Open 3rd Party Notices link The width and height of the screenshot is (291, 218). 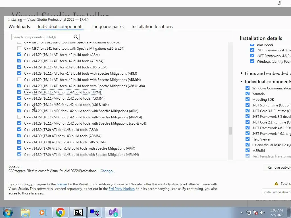coord(122,189)
